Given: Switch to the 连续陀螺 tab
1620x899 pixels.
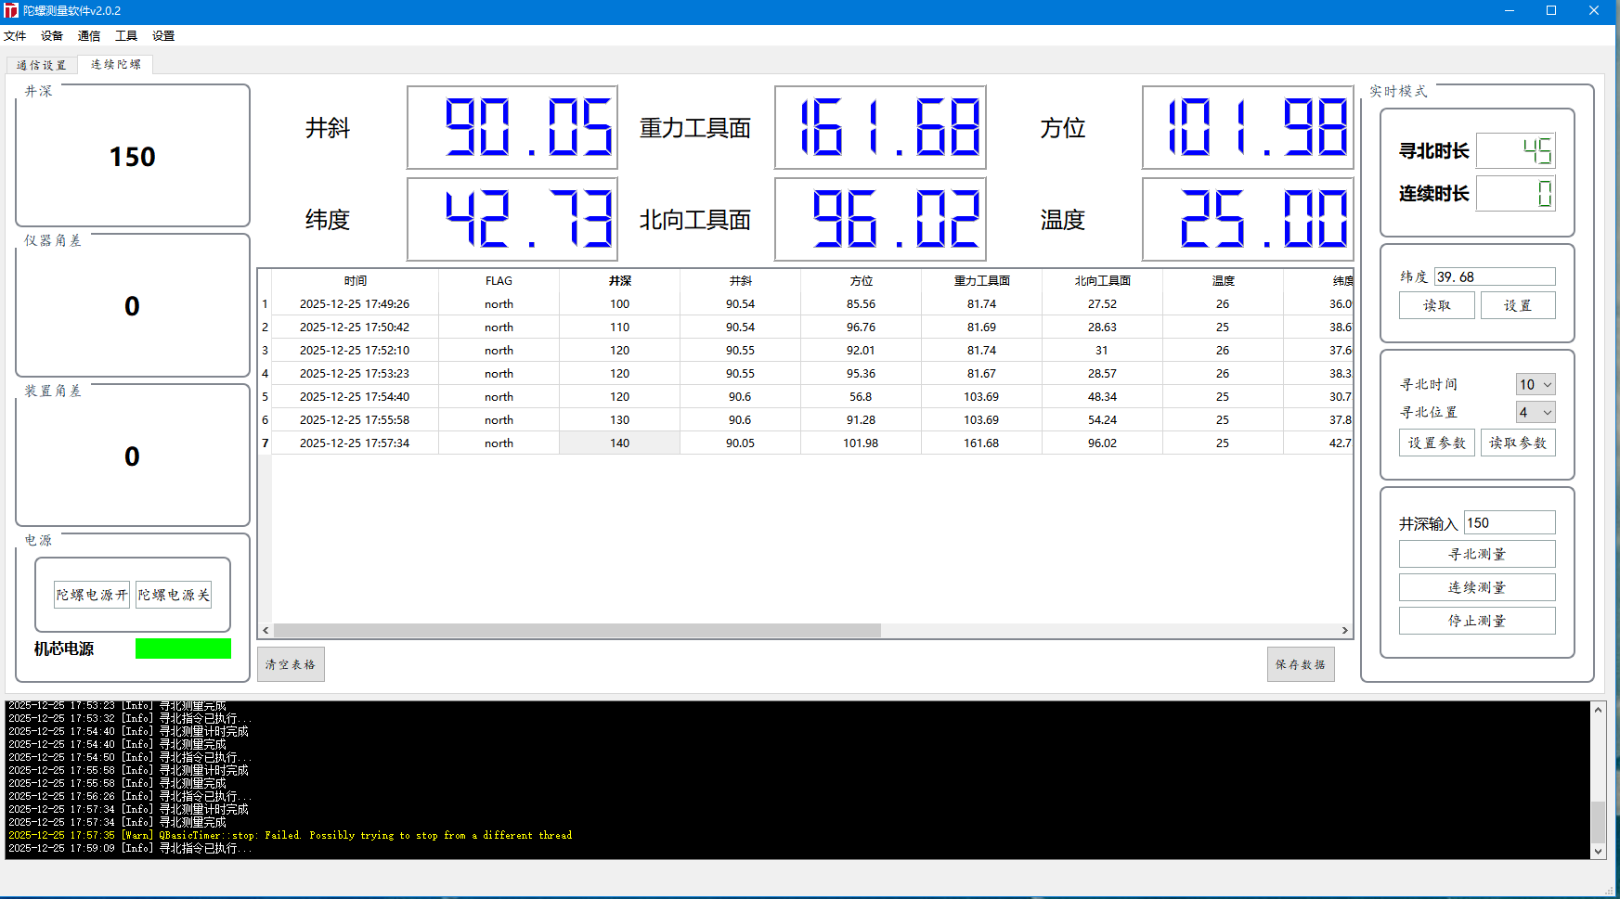Looking at the screenshot, I should pyautogui.click(x=116, y=64).
